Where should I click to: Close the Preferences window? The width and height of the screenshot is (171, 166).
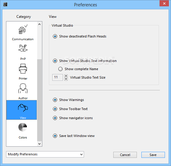[x=164, y=3]
